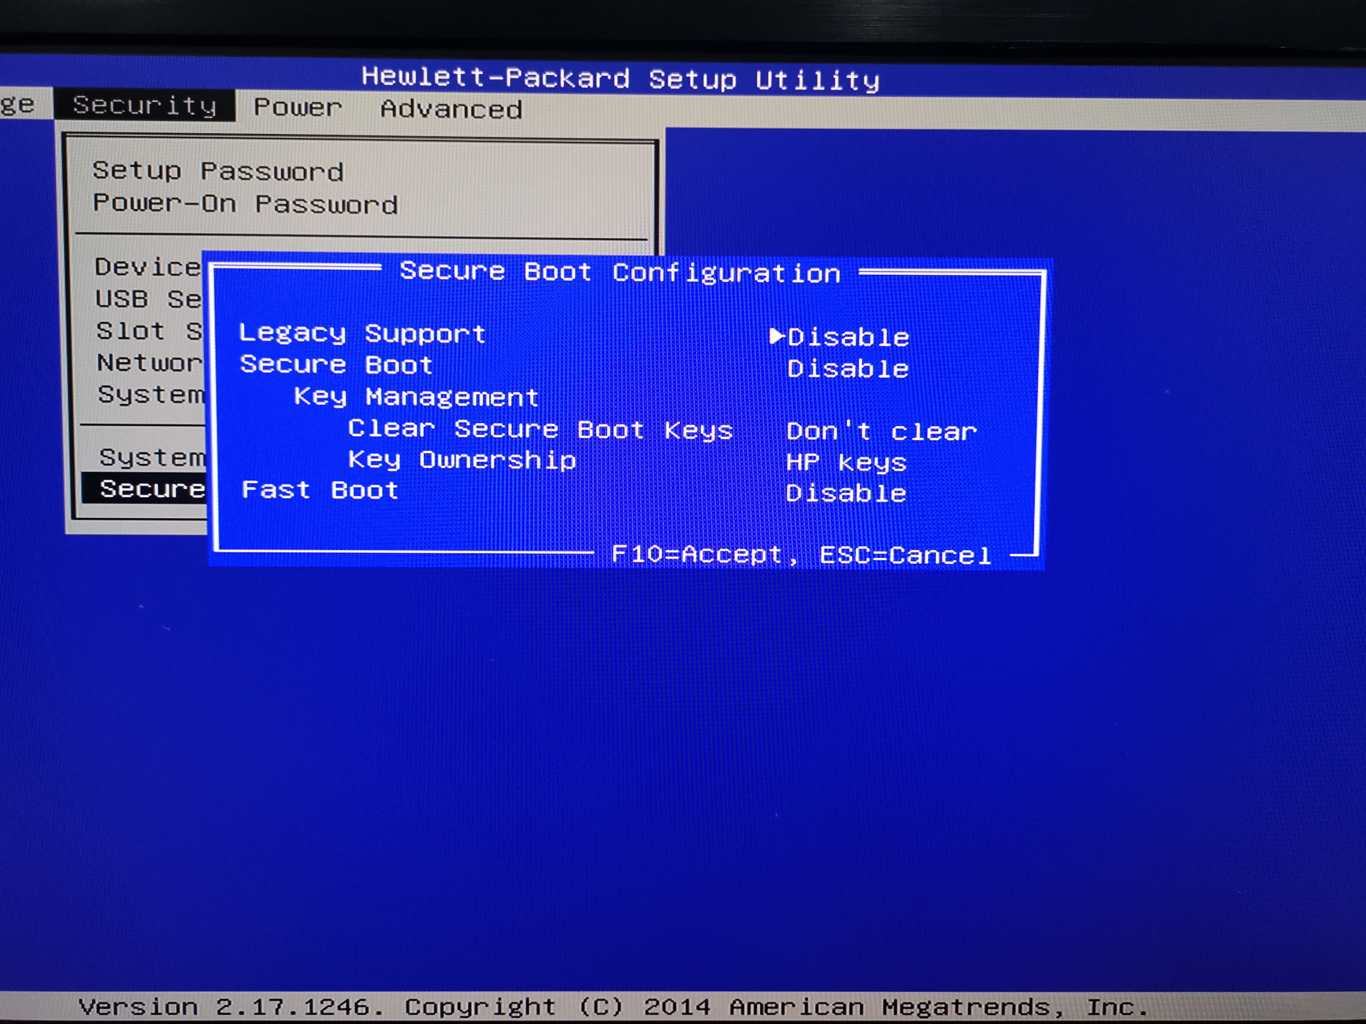Select the Key Ownership label
Viewport: 1366px width, 1024px height.
tap(462, 461)
